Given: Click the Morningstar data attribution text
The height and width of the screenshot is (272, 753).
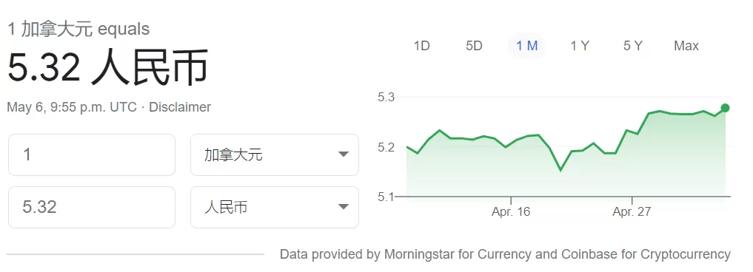Looking at the screenshot, I should [505, 254].
